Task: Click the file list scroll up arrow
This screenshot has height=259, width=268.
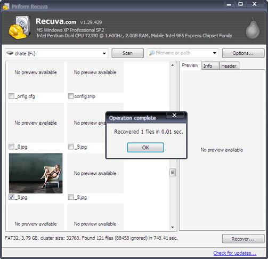Action: coord(173,66)
